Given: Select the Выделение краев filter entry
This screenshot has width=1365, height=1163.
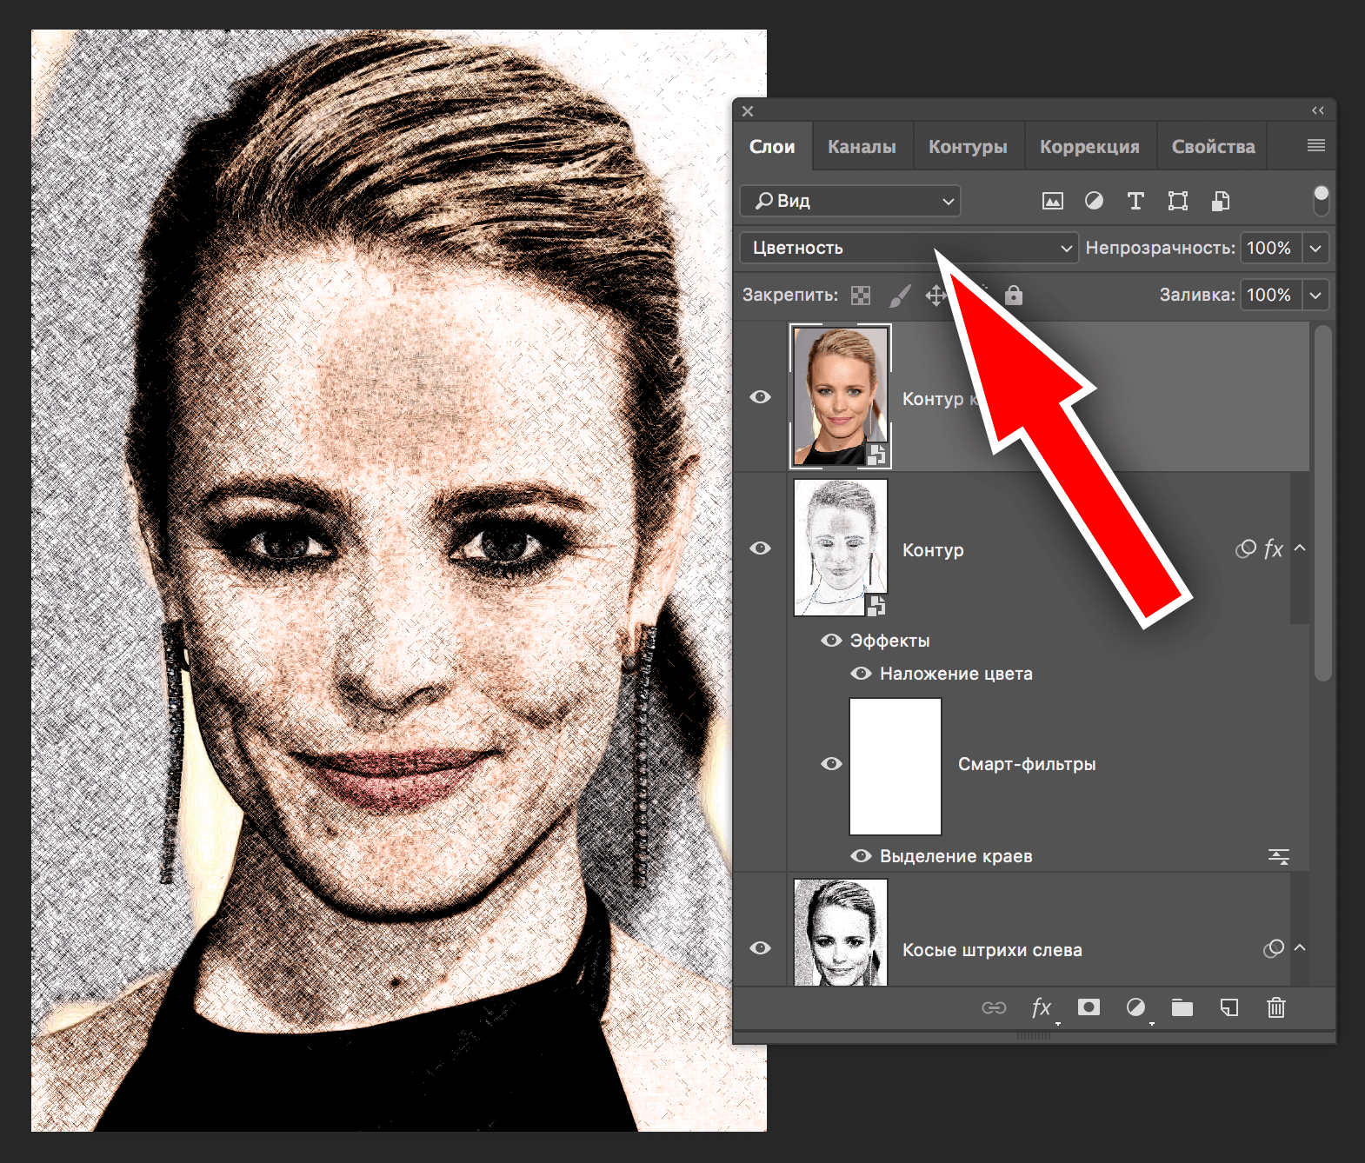Looking at the screenshot, I should click(x=955, y=856).
